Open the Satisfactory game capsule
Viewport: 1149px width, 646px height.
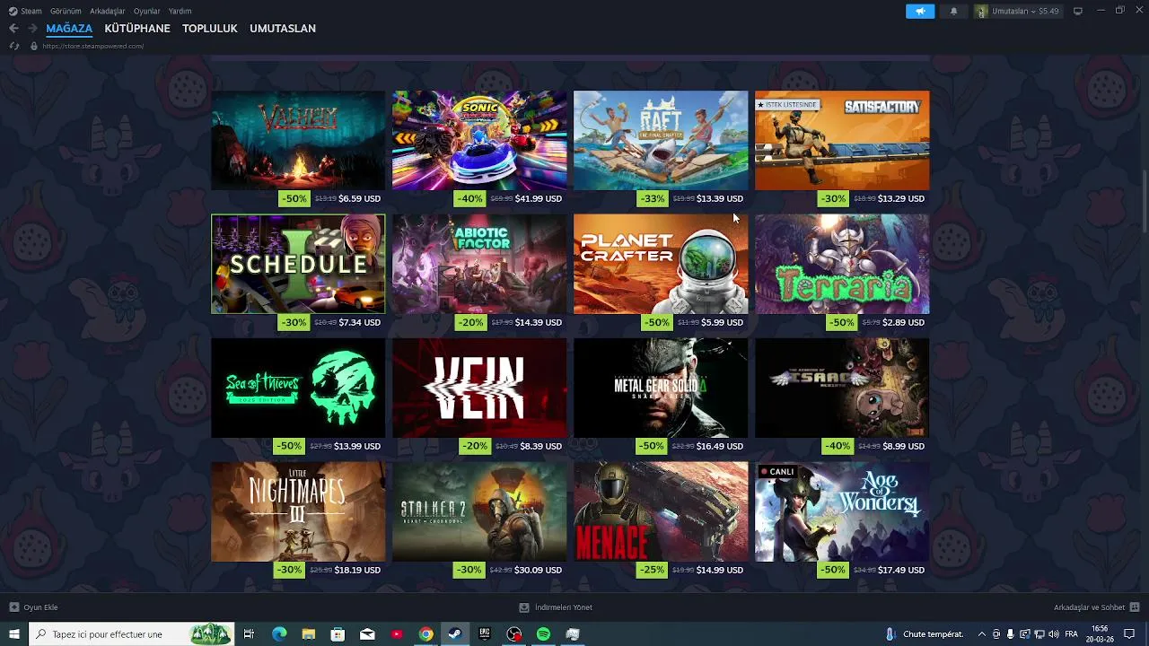(x=842, y=140)
